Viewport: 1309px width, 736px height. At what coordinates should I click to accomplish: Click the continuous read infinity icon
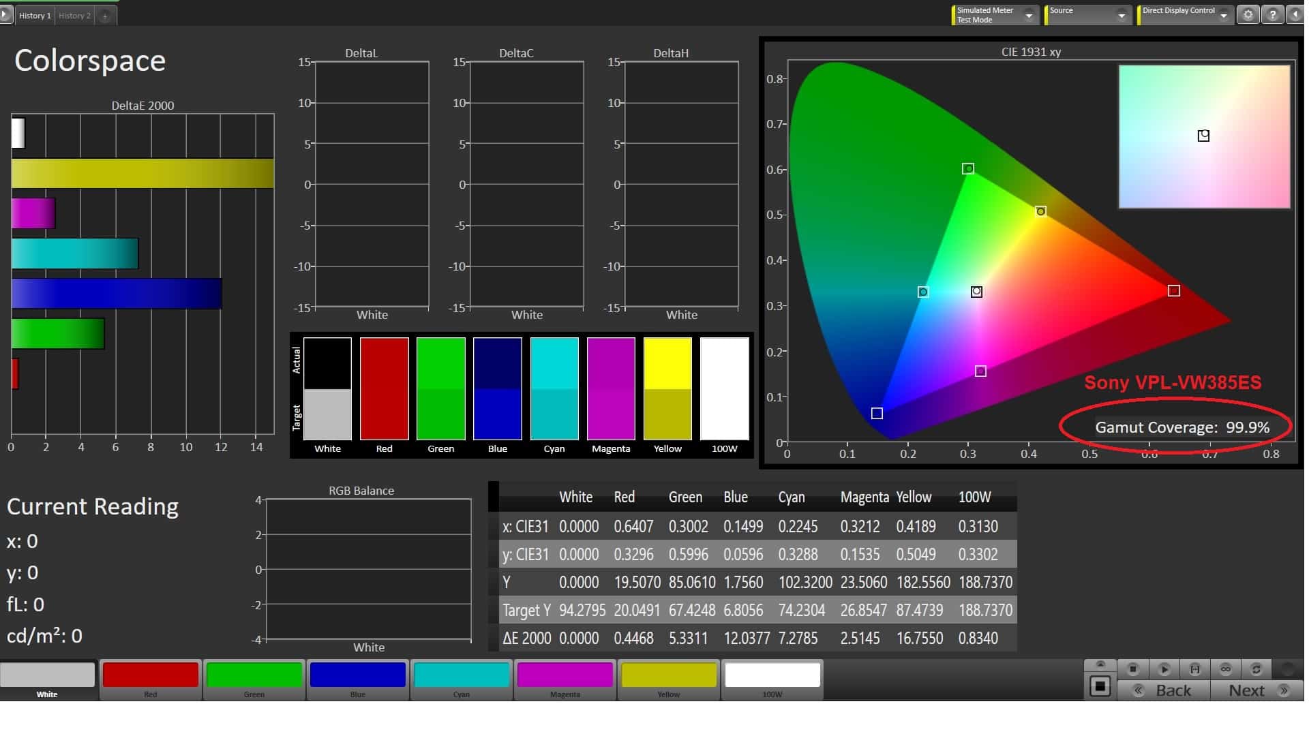tap(1225, 669)
